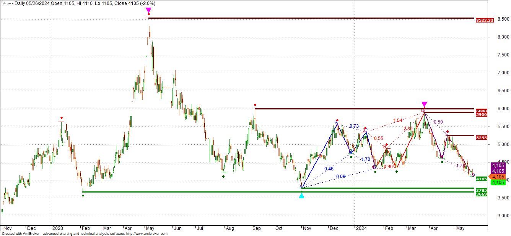The width and height of the screenshot is (511, 236).
Task: Click the green diamond at the February 2023 low
Action: click(83, 196)
